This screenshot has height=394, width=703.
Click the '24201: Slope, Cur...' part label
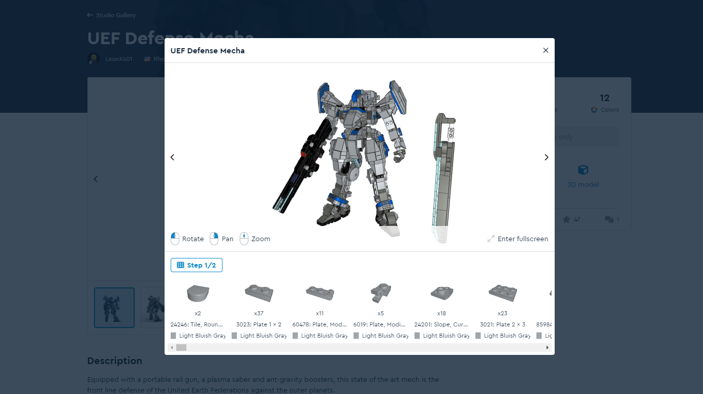point(442,324)
